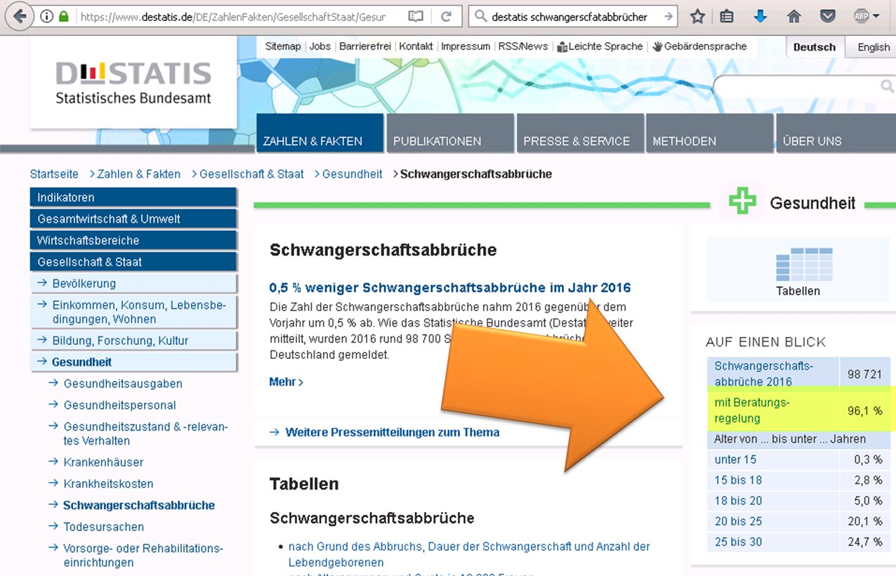The height and width of the screenshot is (576, 896).
Task: Open table link 'nach Grund des Abbruchs'
Action: (469, 554)
